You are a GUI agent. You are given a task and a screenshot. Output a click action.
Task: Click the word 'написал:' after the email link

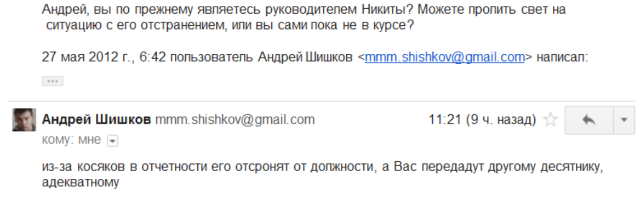562,57
